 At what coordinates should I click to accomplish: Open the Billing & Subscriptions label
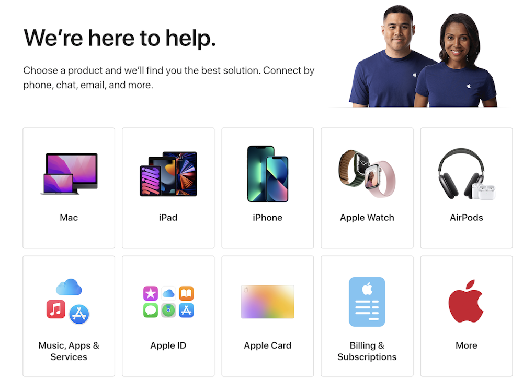367,351
